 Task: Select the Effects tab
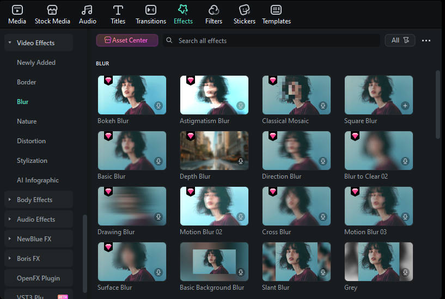click(x=183, y=15)
